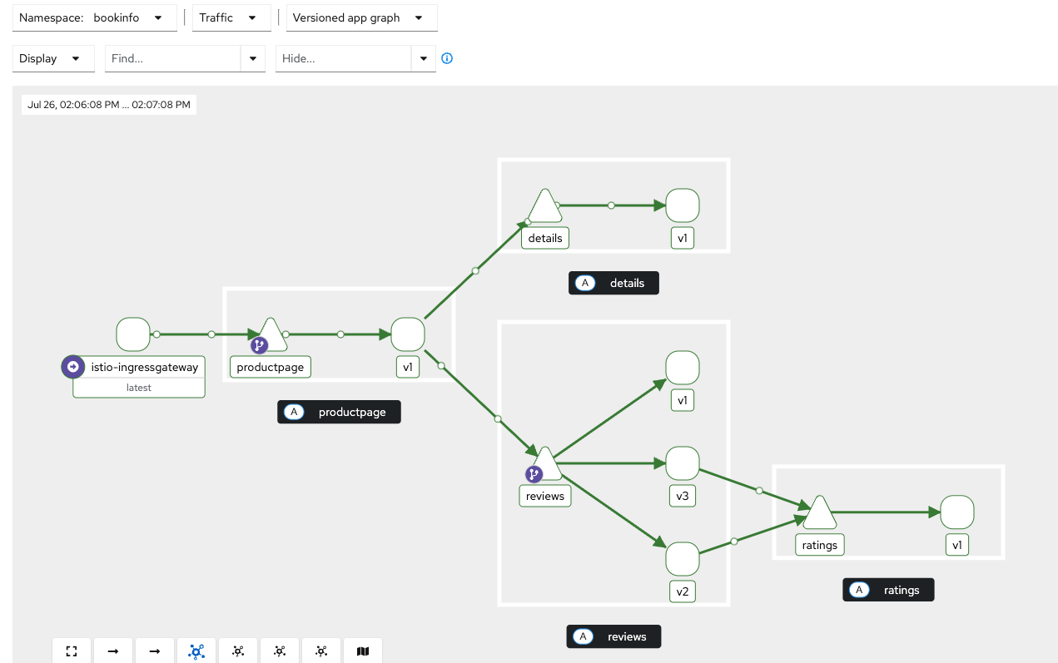Select the reviews v3 workload node

click(682, 463)
